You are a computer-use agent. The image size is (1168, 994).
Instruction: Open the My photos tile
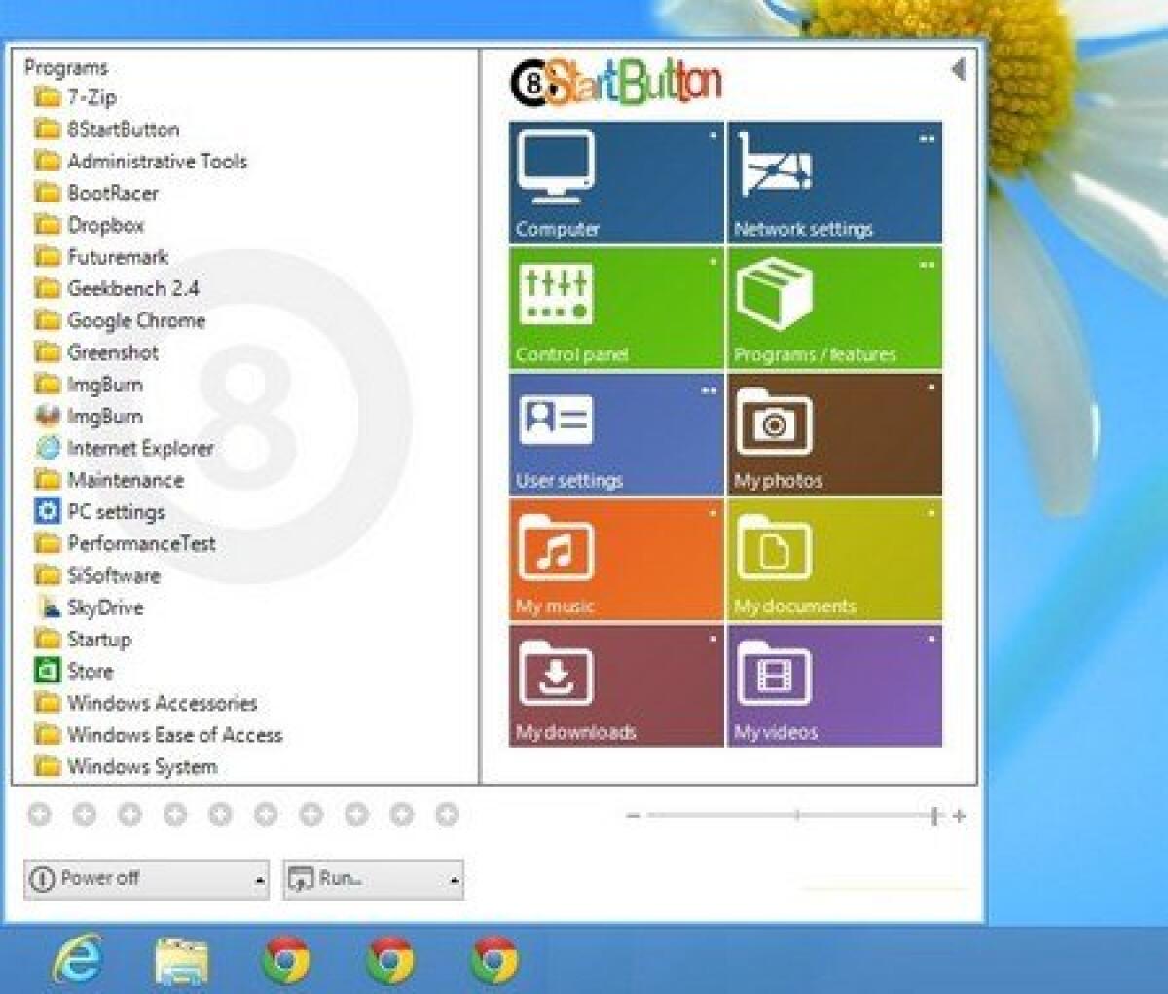(835, 433)
